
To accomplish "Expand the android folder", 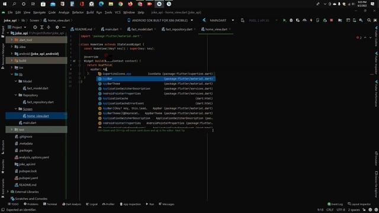I will [12, 54].
